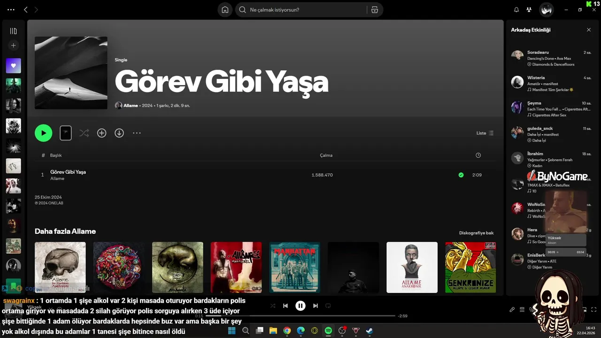Open Windows Start menu

(231, 330)
